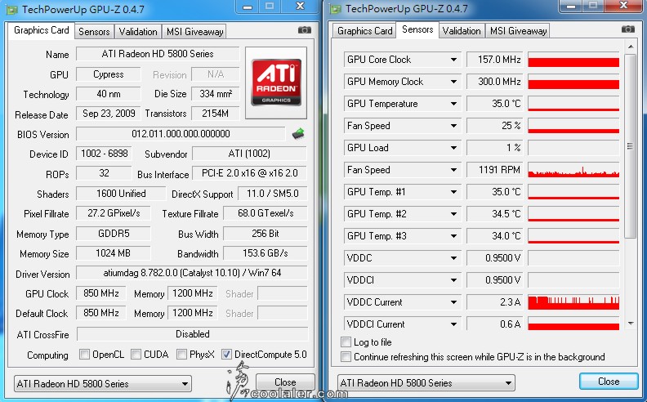Open the VDDCI sensor dropdown

click(453, 280)
